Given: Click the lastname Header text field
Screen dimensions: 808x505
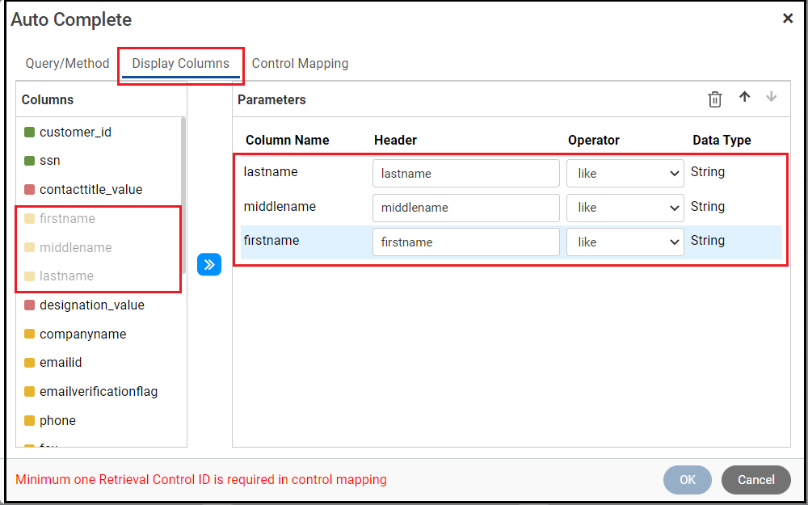Looking at the screenshot, I should (465, 174).
